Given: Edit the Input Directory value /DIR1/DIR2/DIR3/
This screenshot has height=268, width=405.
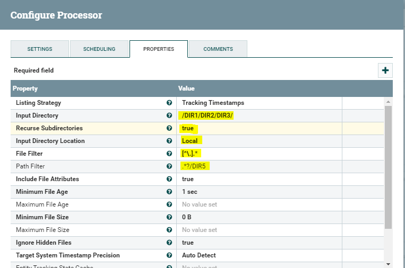Looking at the screenshot, I should pos(208,115).
